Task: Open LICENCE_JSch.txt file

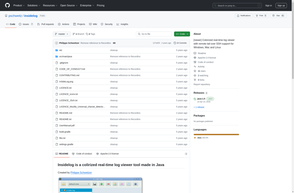Action: [68, 100]
